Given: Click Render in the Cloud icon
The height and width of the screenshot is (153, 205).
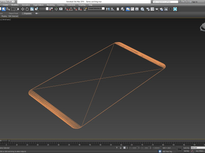Looking at the screenshot, I should [161, 9].
